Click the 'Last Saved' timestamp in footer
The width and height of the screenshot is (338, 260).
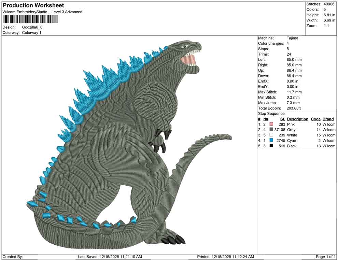click(110, 257)
